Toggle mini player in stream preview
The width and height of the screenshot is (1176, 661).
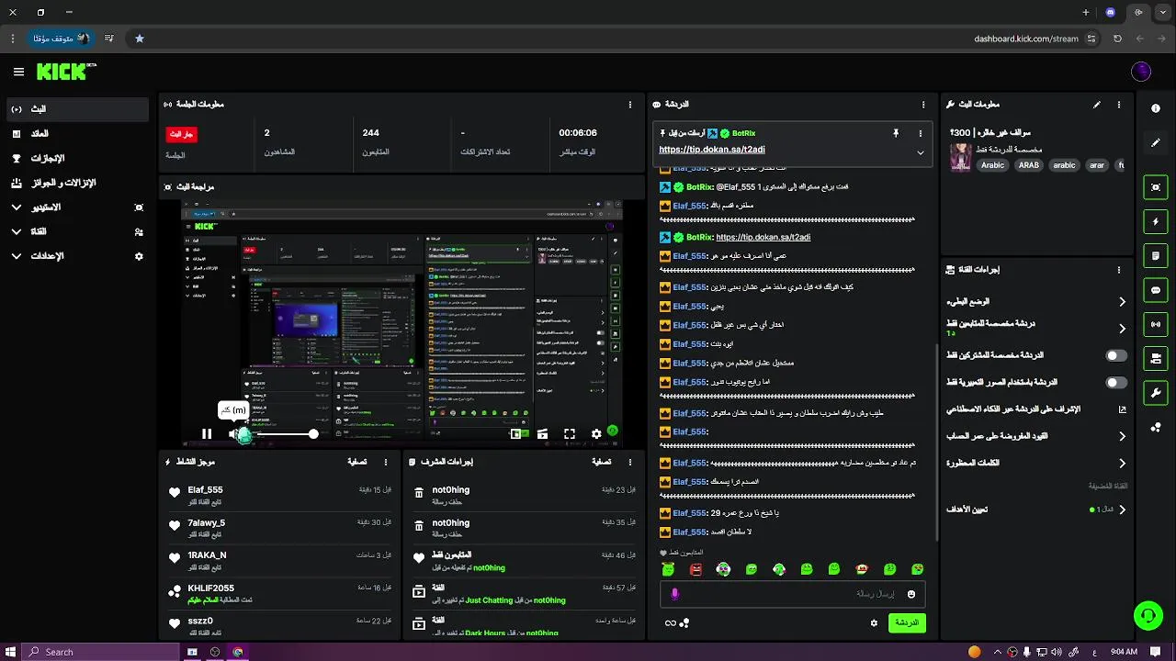coord(515,433)
